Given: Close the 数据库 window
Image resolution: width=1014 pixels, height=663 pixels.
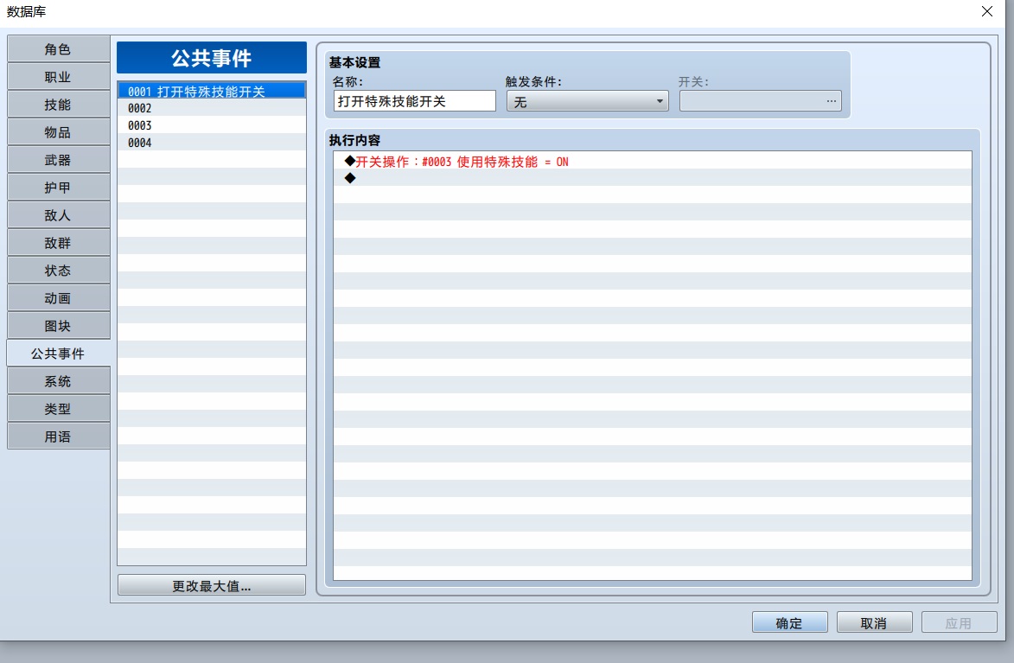Looking at the screenshot, I should tap(987, 11).
